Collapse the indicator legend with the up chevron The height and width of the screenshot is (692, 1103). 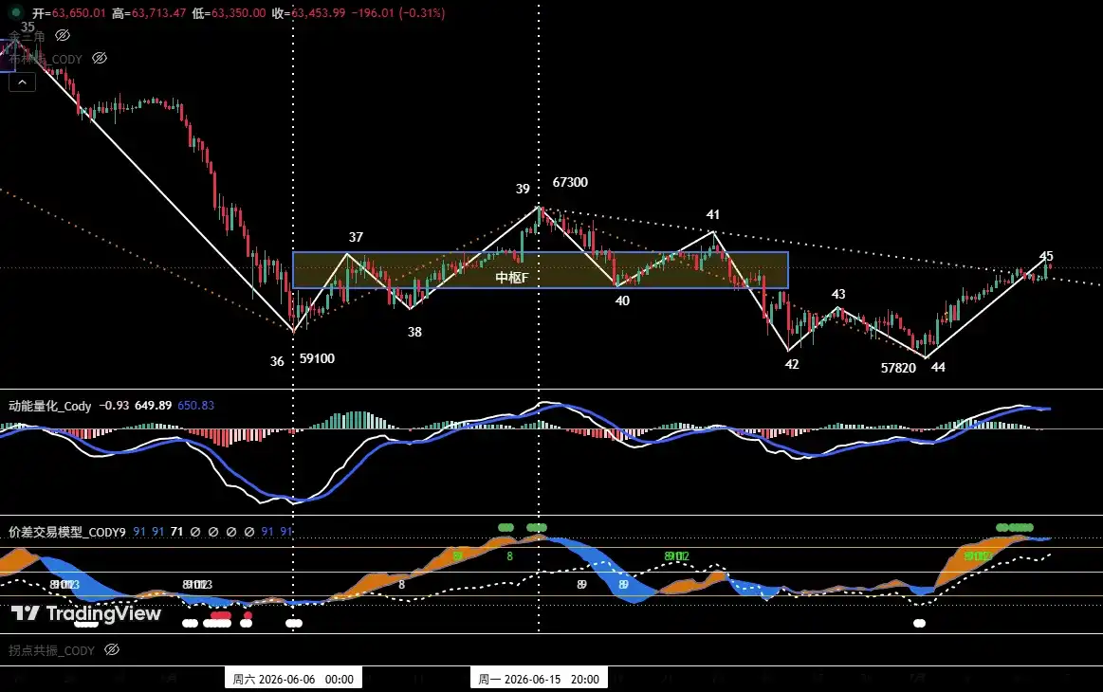pyautogui.click(x=22, y=82)
